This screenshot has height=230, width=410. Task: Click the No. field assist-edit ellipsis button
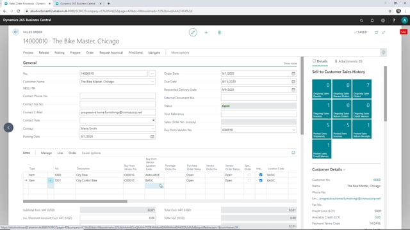click(152, 73)
